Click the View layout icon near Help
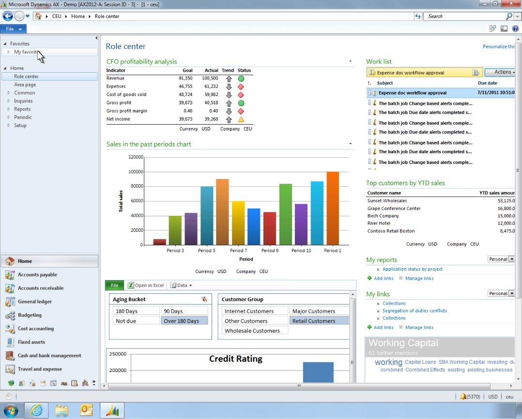522x419 pixels. point(504,29)
